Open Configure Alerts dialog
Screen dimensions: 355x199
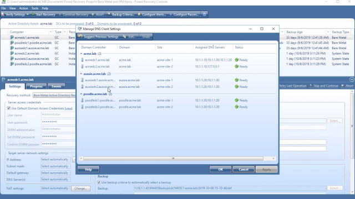[x=151, y=14]
